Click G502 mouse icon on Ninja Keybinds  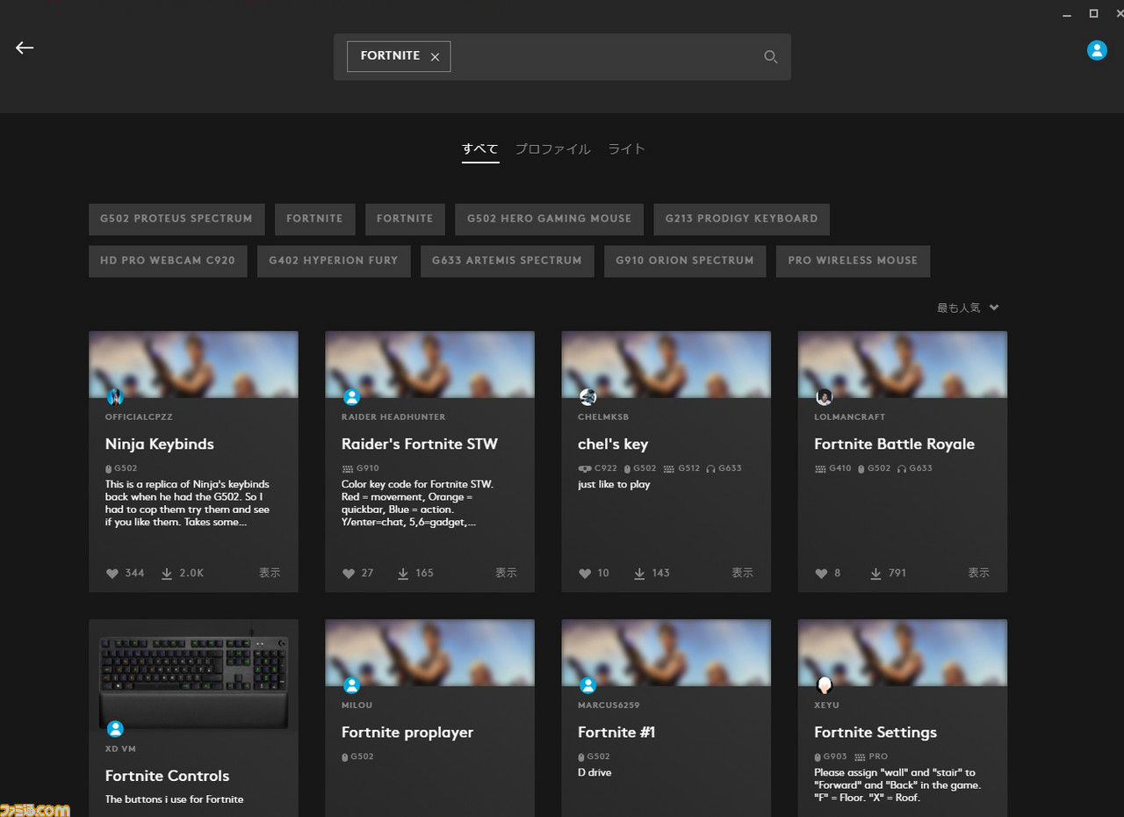pos(109,468)
